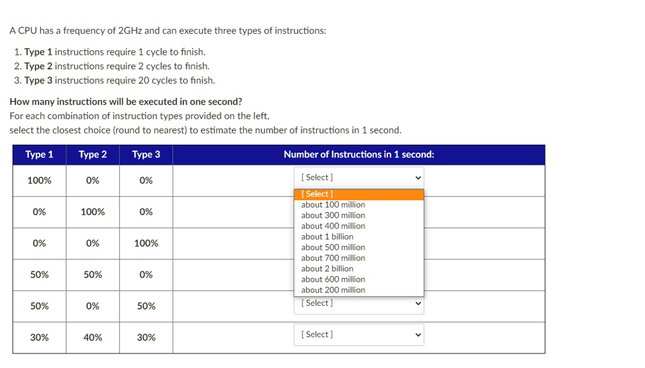Select 'about 100 million' option
Image resolution: width=645 pixels, height=368 pixels.
point(358,204)
